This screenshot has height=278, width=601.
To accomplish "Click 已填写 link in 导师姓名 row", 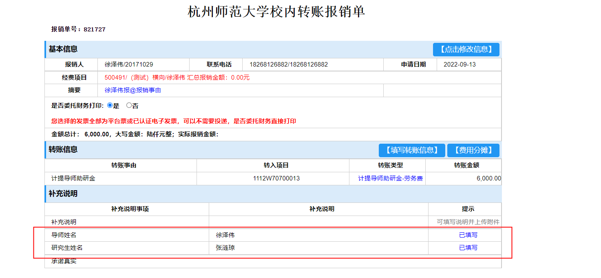I will point(468,235).
